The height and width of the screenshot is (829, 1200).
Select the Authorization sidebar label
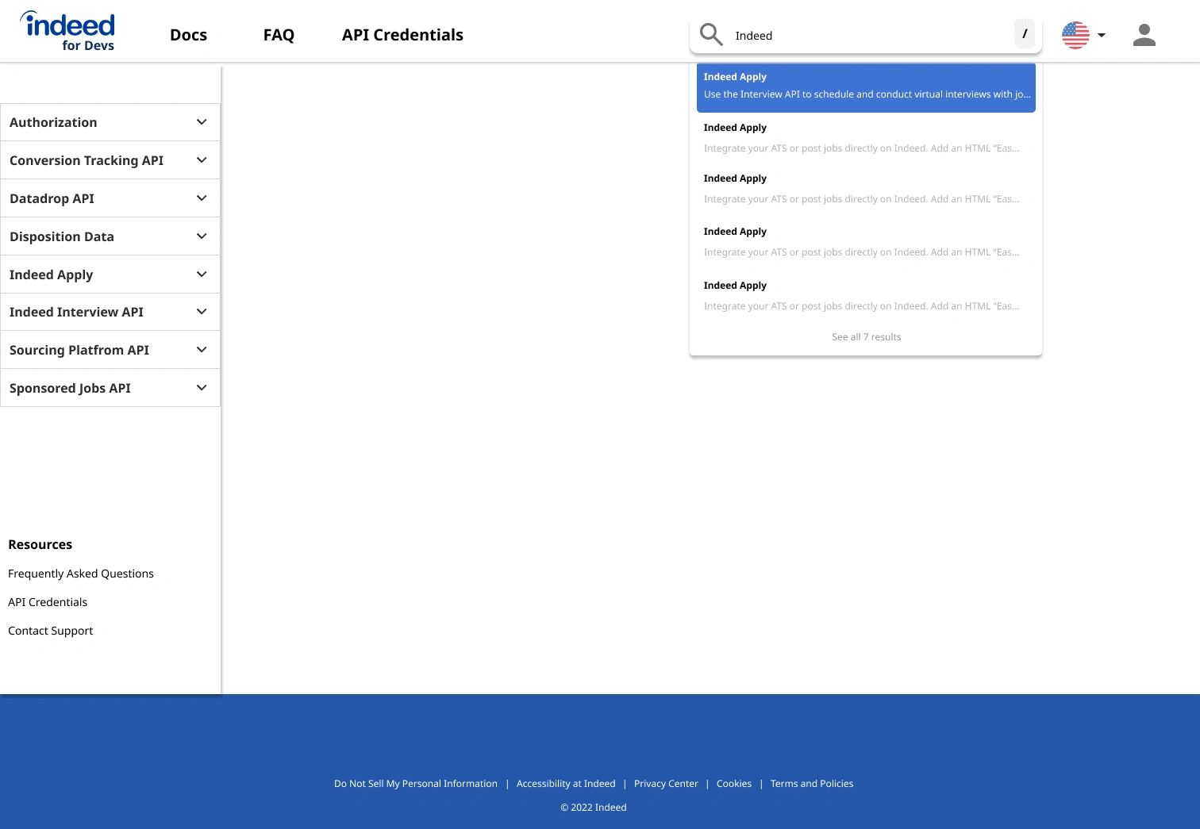[x=53, y=122]
